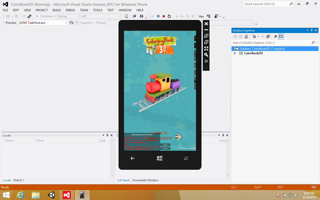Tap Remove Ads in the game
The width and height of the screenshot is (320, 200).
(160, 133)
